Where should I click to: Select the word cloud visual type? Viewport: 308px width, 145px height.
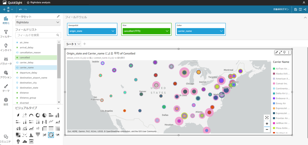(25, 141)
